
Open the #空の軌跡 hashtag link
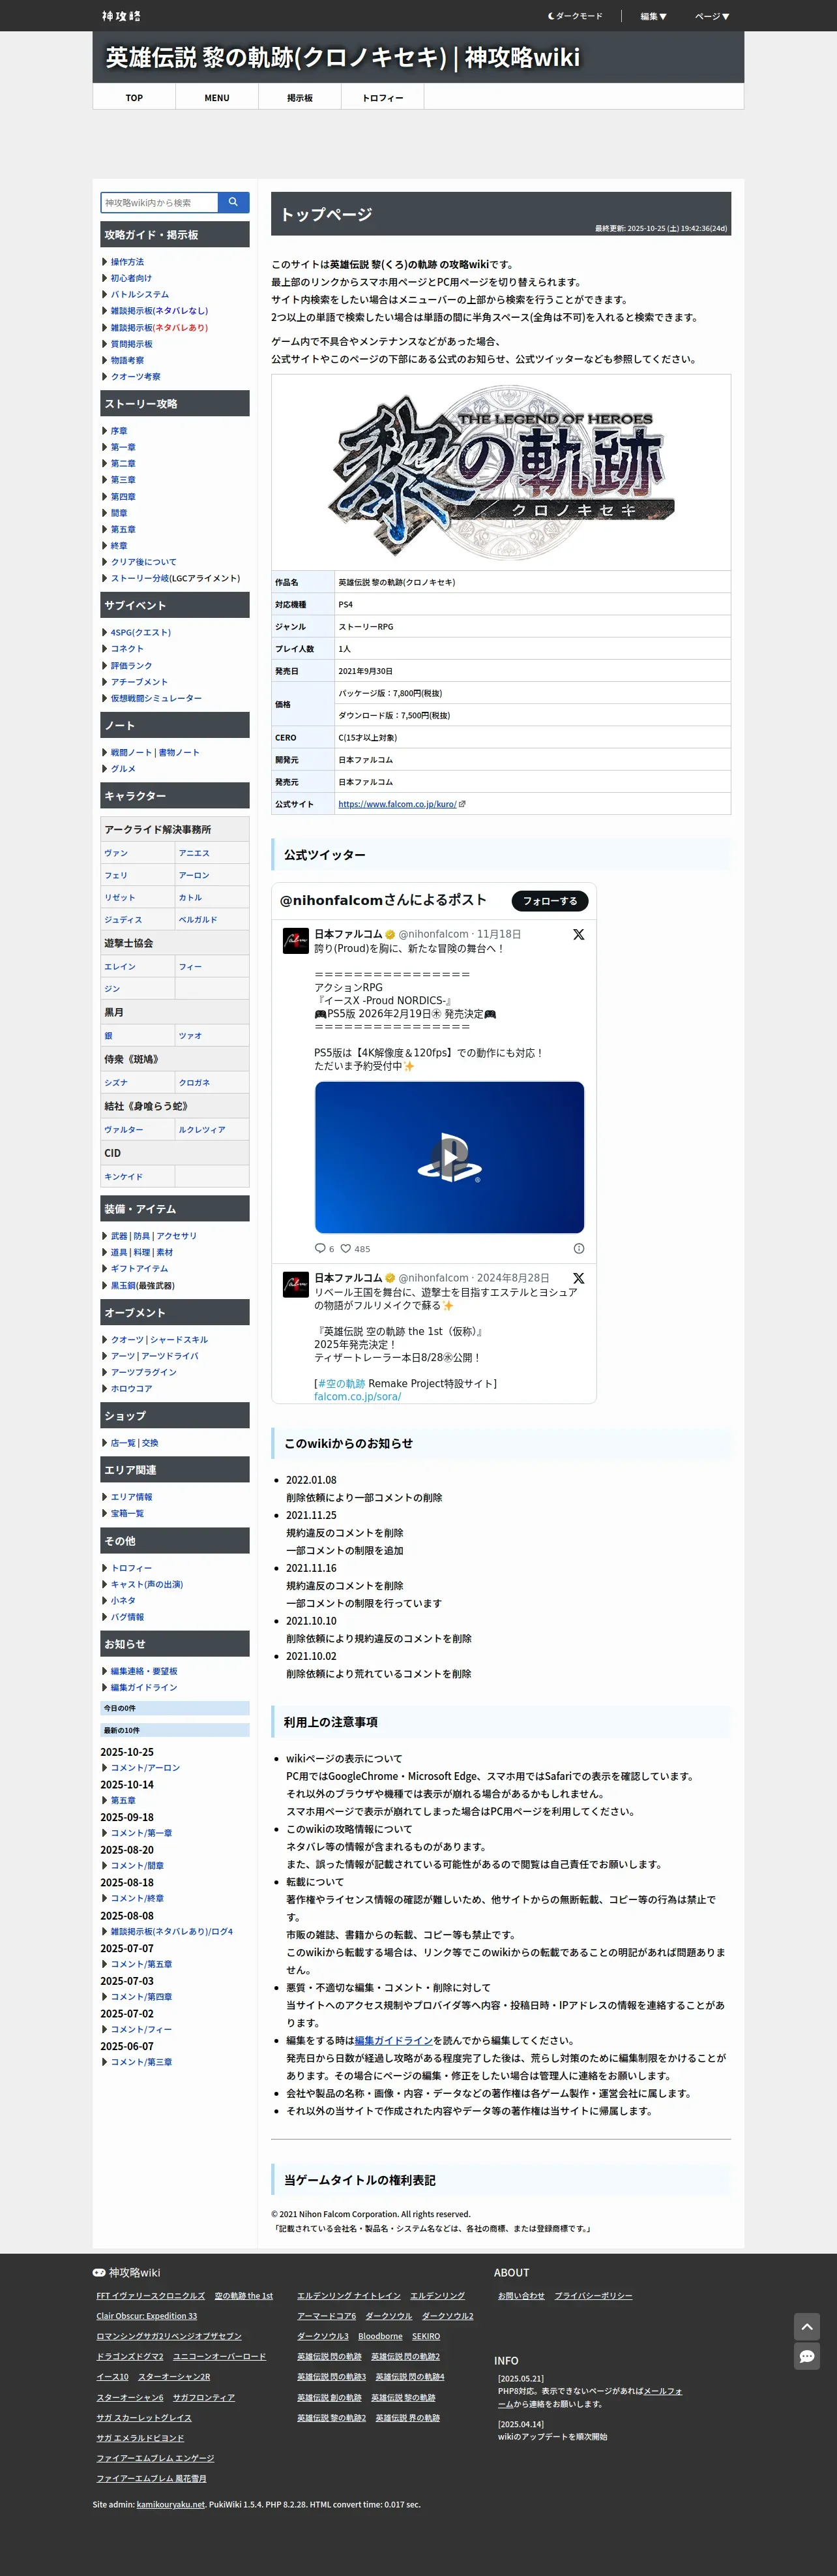(342, 1384)
